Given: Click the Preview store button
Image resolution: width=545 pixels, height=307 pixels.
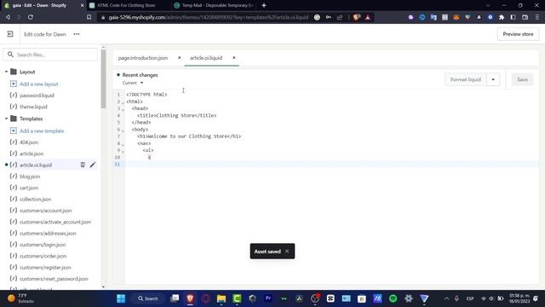Looking at the screenshot, I should pyautogui.click(x=518, y=34).
